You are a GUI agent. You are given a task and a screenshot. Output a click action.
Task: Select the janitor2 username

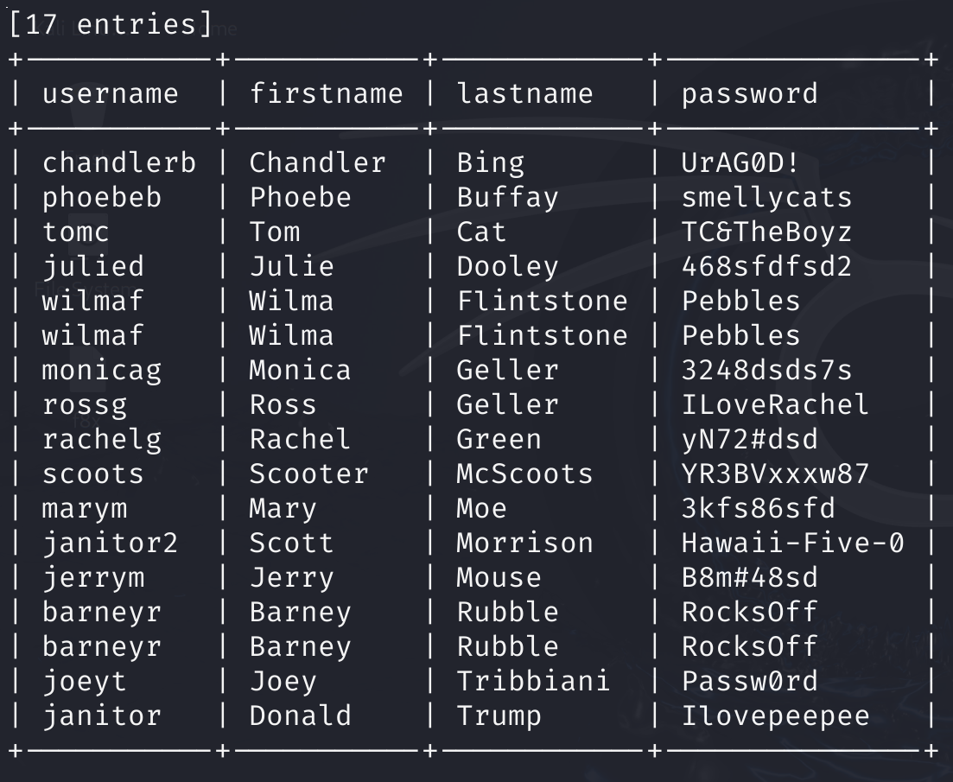pyautogui.click(x=110, y=544)
